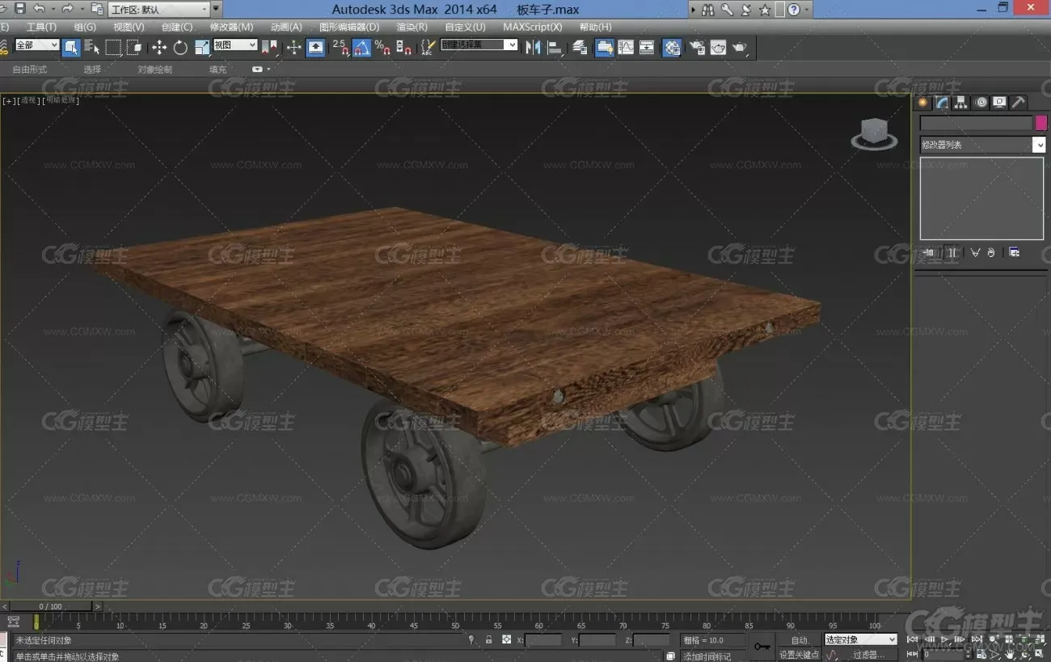The image size is (1051, 662).
Task: Click the magenta object color swatch
Action: 1041,123
